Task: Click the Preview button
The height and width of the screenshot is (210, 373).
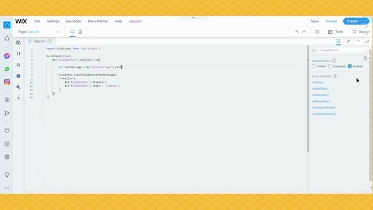Action: tap(331, 21)
